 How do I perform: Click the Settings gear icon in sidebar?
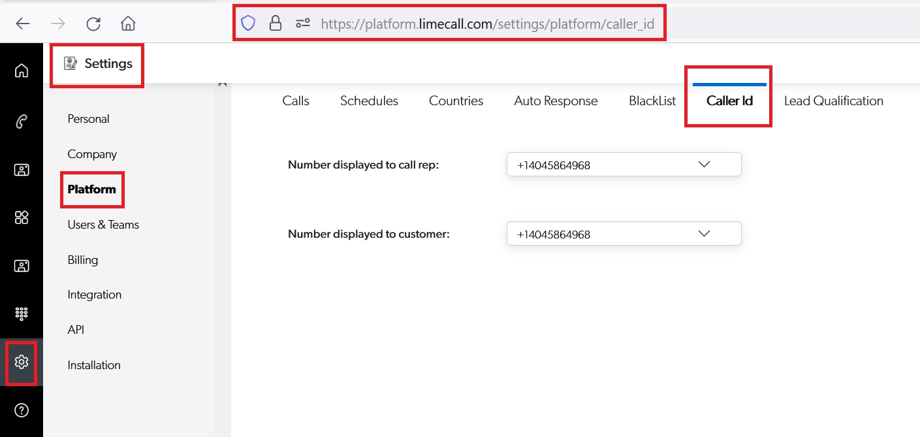(22, 362)
